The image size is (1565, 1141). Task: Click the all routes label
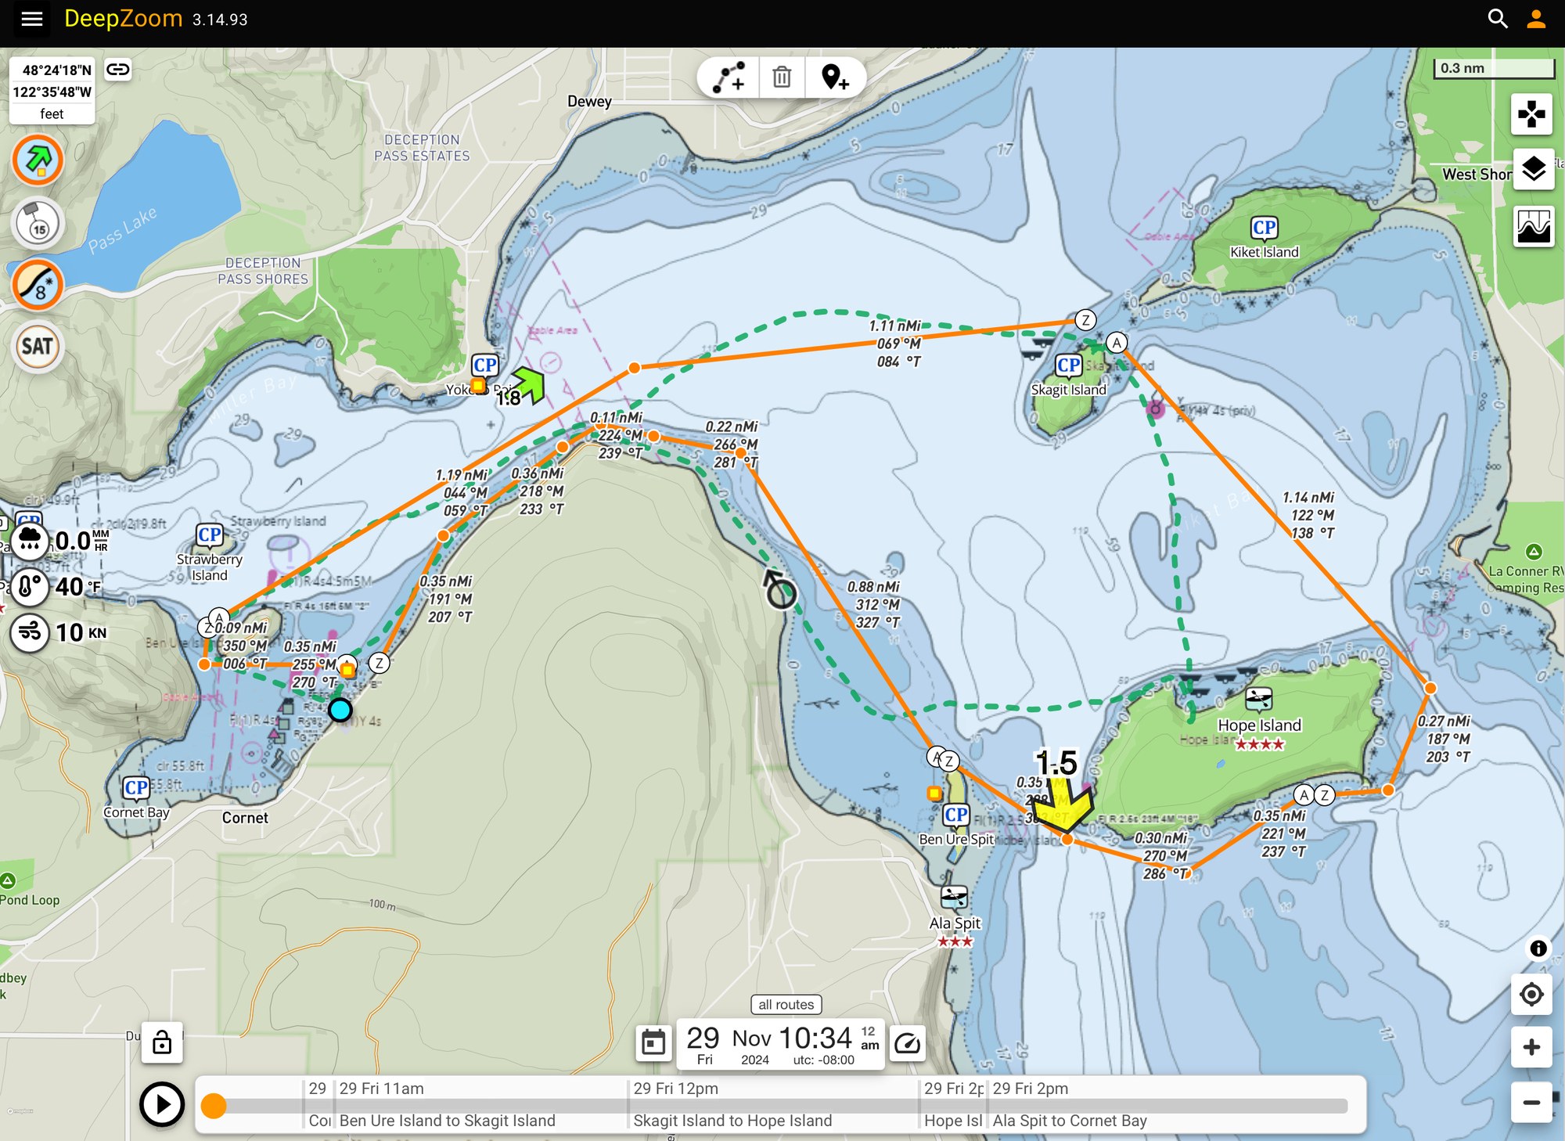click(786, 1004)
